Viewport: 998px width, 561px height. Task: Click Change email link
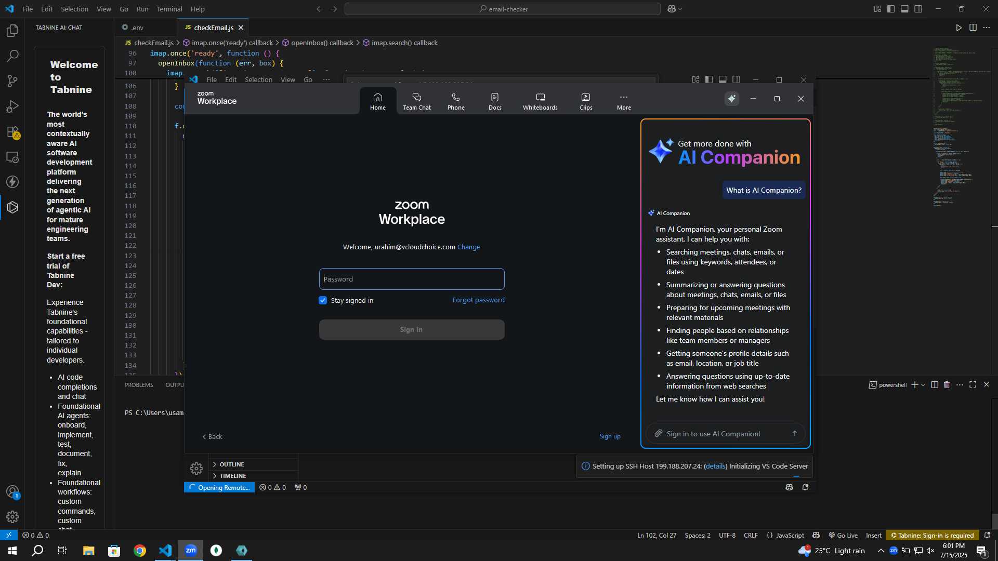coord(468,247)
